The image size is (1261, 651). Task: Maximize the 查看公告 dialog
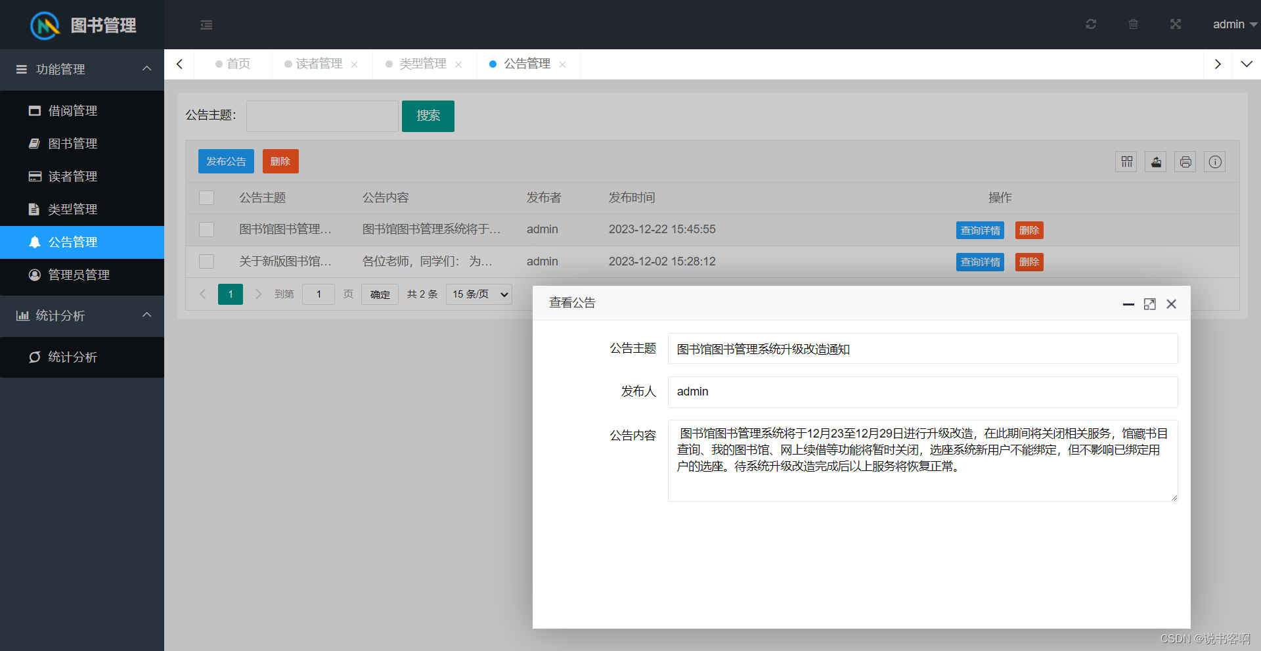click(x=1149, y=304)
